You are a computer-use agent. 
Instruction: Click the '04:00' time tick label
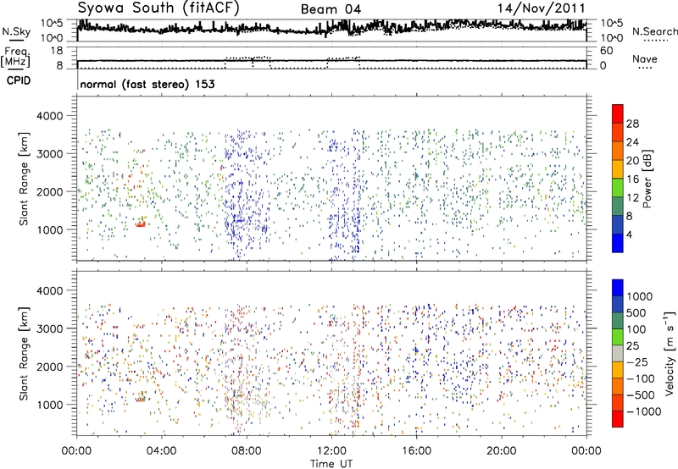coord(162,451)
